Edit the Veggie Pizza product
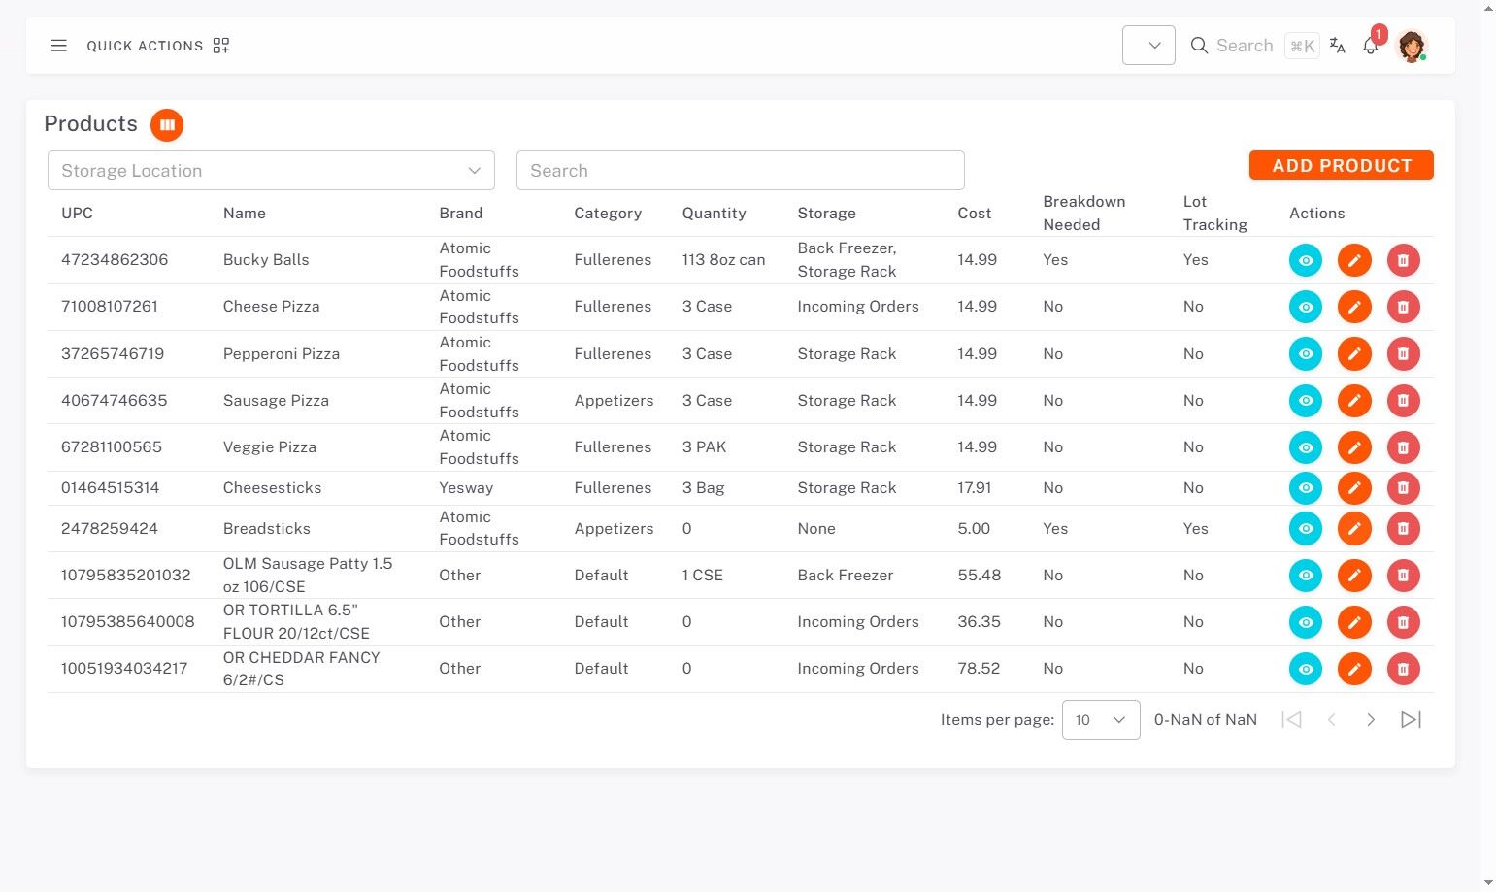 (x=1354, y=447)
